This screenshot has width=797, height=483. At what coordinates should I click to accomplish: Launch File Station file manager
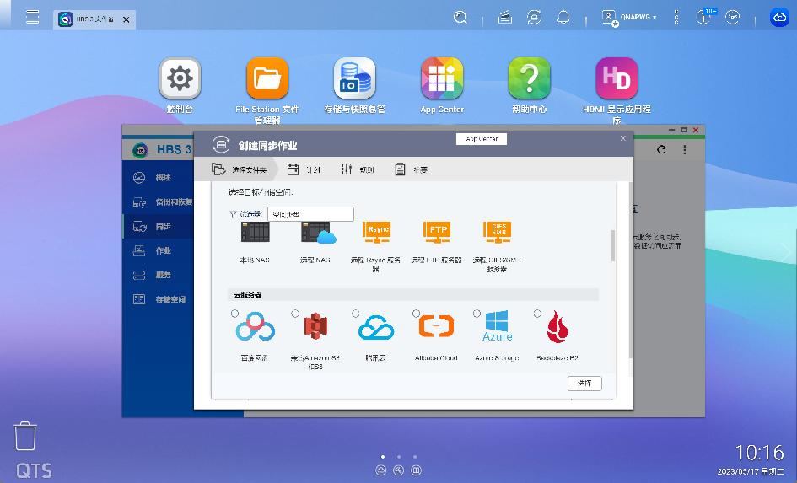pos(267,79)
